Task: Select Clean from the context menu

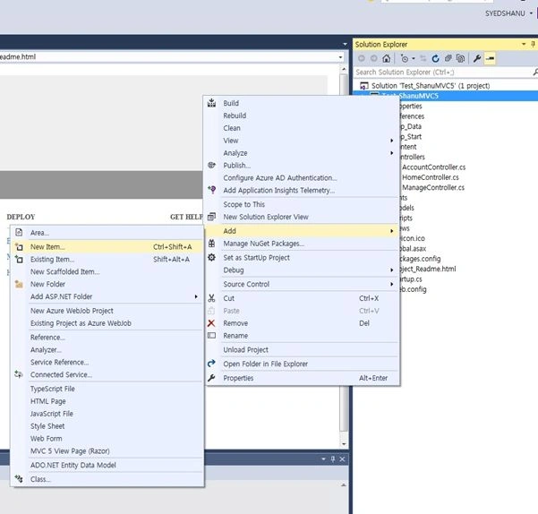Action: click(x=302, y=128)
